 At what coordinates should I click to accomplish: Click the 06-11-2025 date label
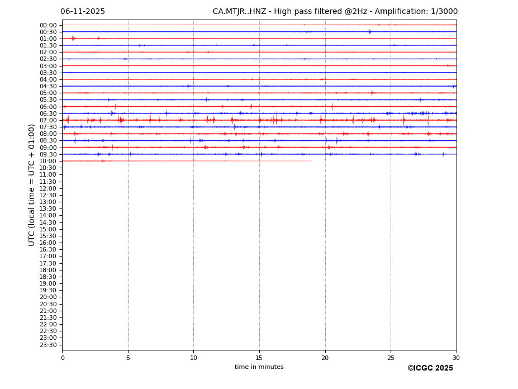(x=82, y=12)
